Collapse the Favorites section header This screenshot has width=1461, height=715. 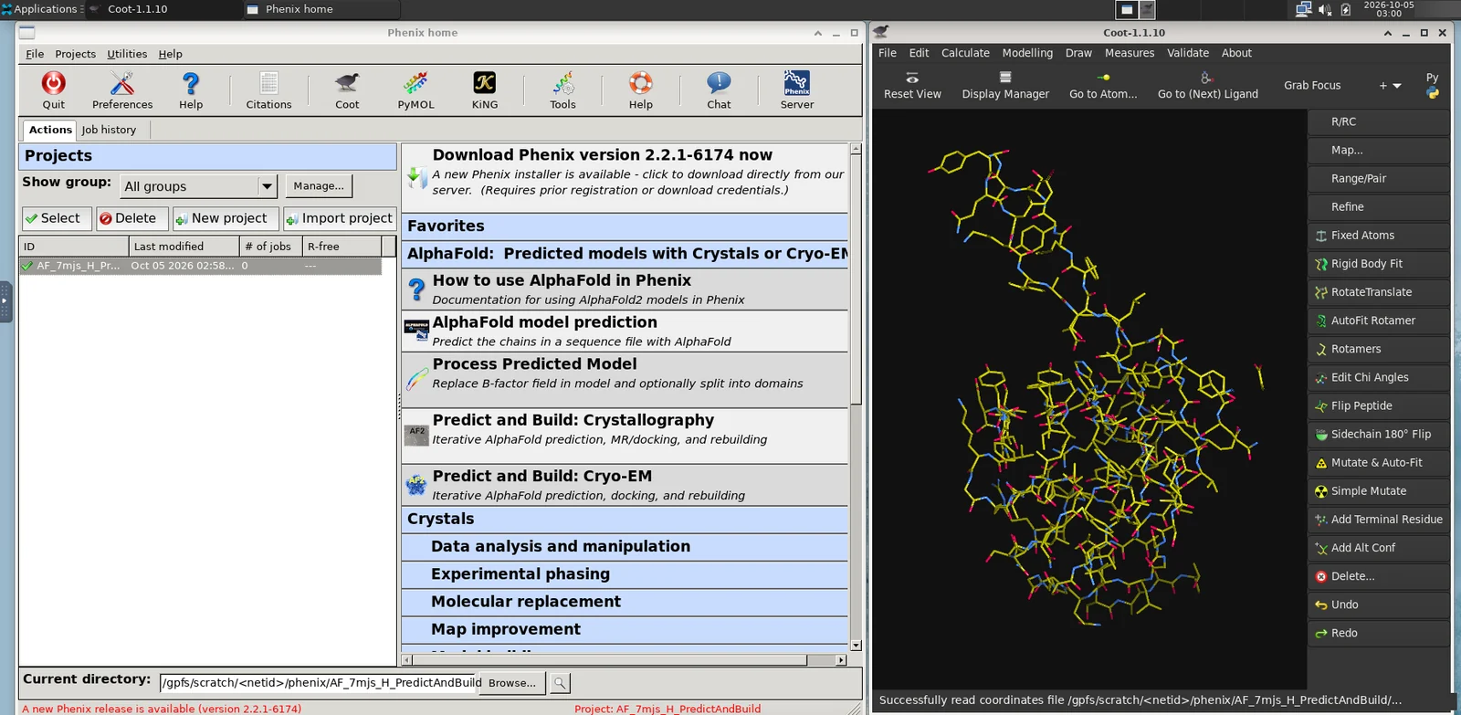[x=625, y=226]
